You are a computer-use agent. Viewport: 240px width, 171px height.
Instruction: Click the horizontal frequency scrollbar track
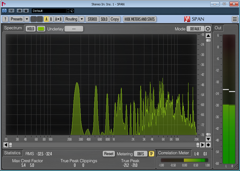pyautogui.click(x=104, y=145)
